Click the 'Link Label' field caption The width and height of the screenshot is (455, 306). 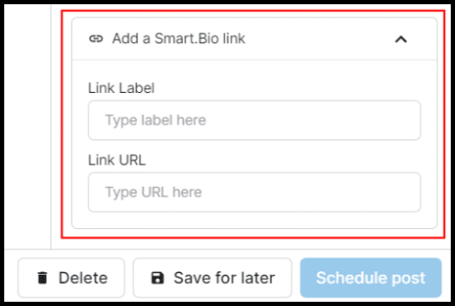tap(121, 88)
